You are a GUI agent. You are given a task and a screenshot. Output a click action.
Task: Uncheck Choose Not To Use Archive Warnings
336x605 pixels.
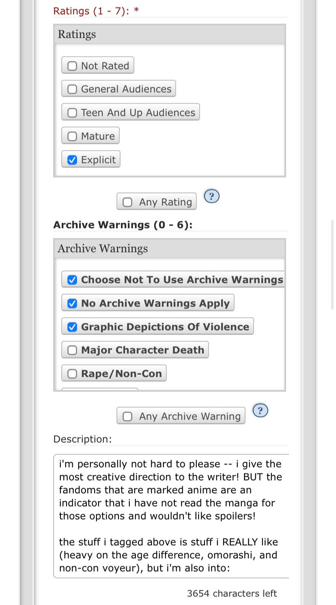coord(72,280)
